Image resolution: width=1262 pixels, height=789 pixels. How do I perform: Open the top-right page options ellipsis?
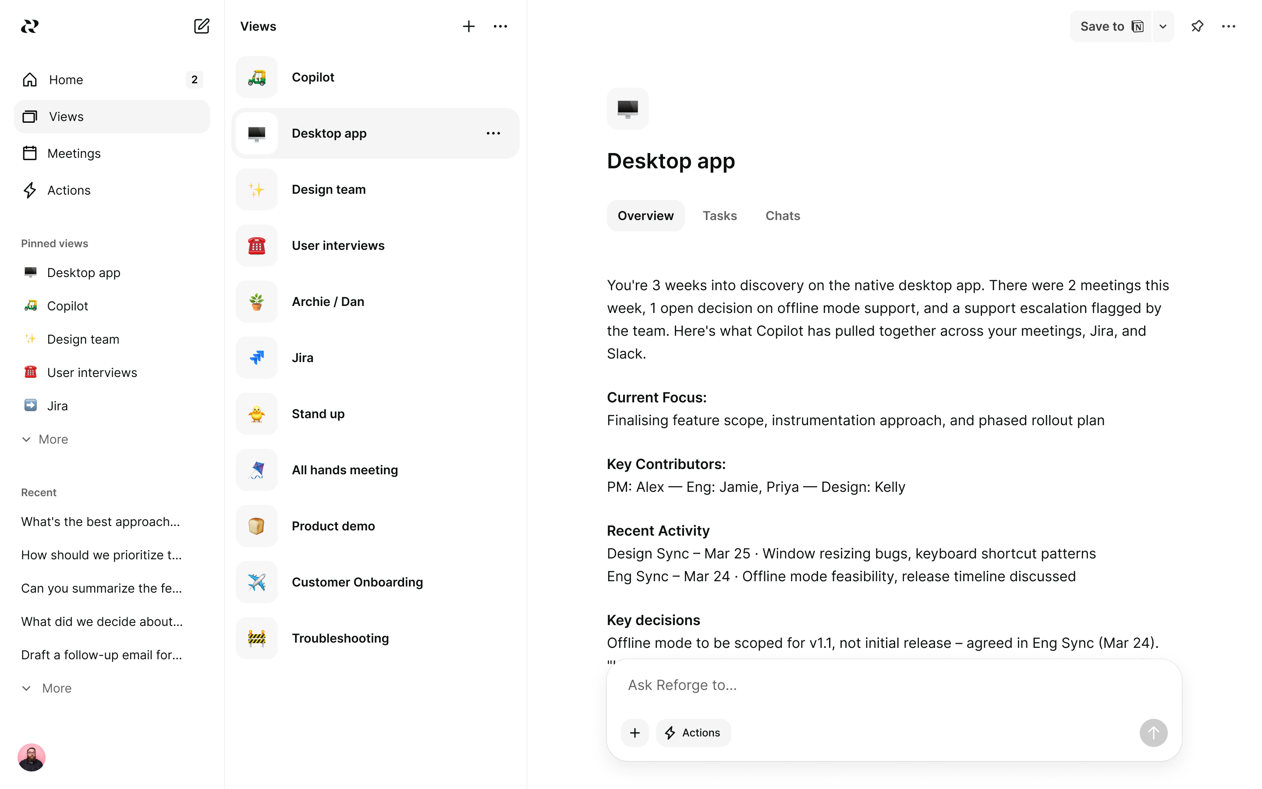[1228, 26]
